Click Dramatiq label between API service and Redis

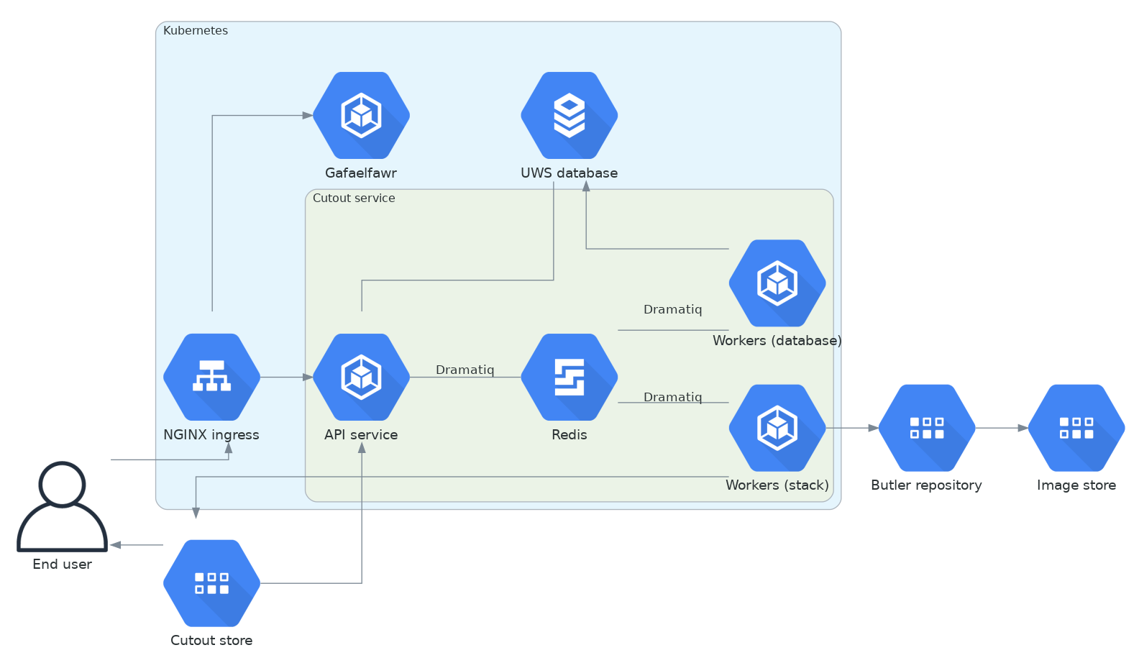pyautogui.click(x=465, y=370)
